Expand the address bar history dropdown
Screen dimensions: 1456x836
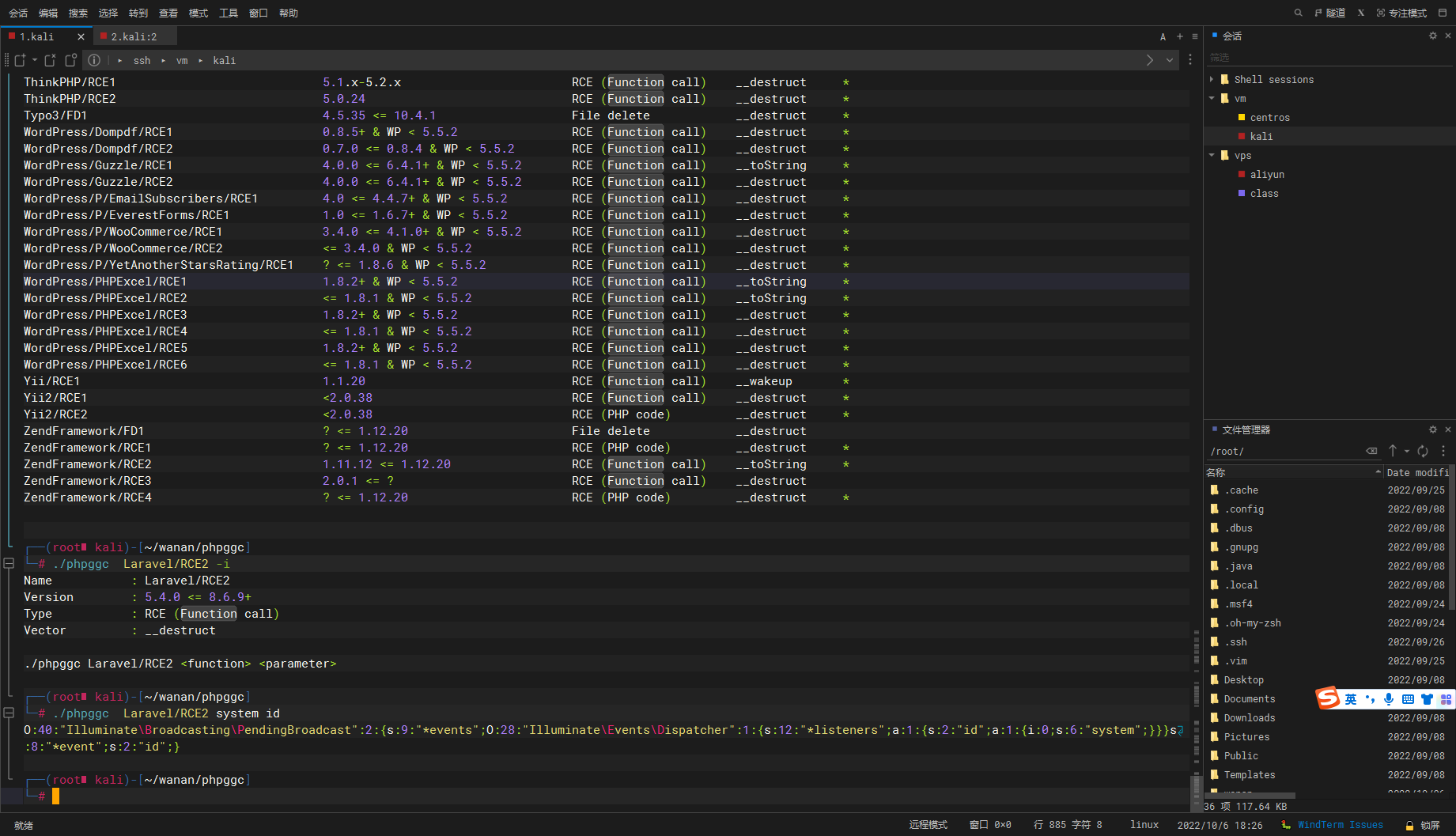pos(1170,60)
